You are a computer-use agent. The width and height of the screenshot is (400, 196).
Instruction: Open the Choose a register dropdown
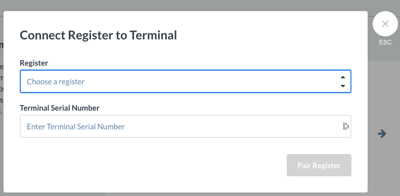(186, 81)
